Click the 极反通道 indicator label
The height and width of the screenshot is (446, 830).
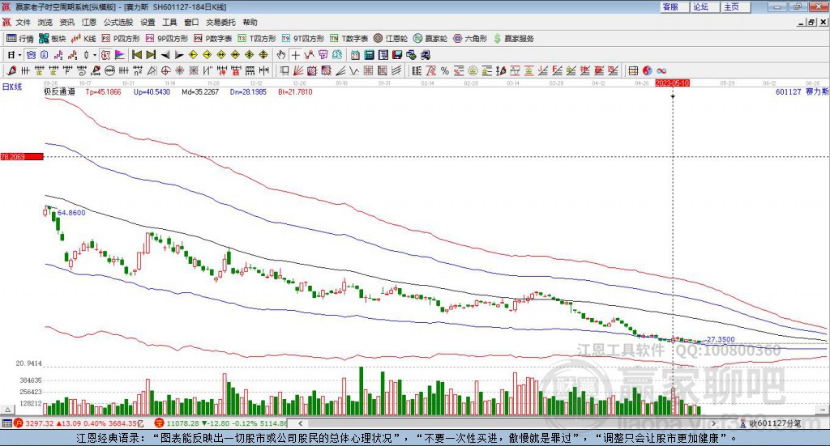pyautogui.click(x=59, y=92)
